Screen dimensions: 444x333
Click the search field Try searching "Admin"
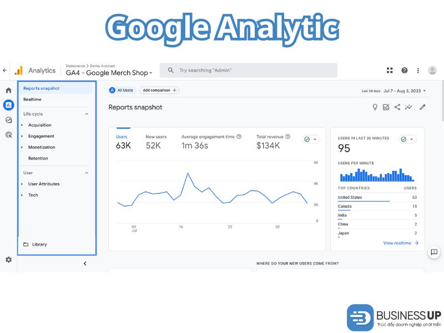pyautogui.click(x=249, y=70)
